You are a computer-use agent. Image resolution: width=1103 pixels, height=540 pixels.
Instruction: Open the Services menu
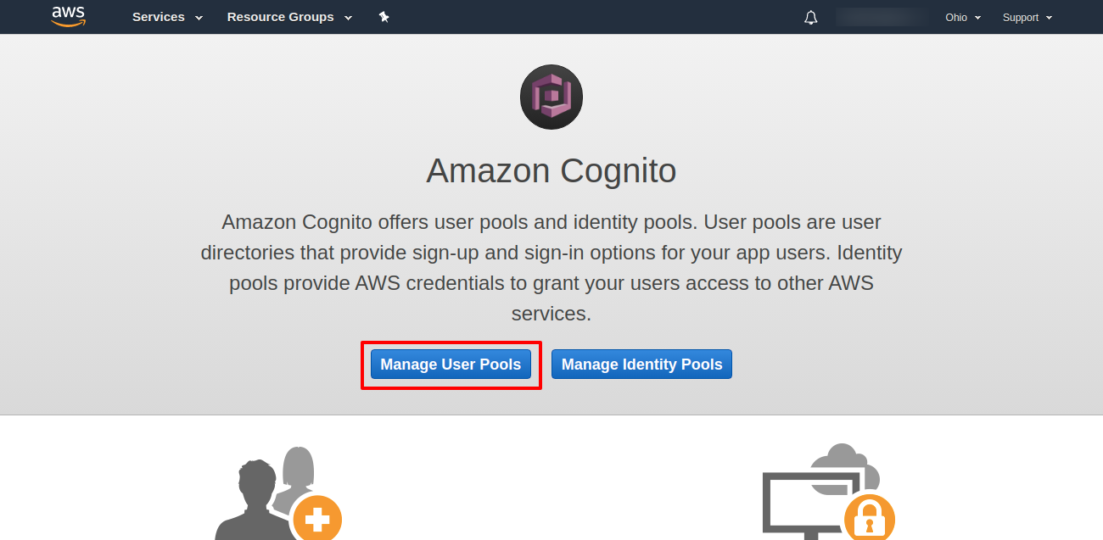159,17
